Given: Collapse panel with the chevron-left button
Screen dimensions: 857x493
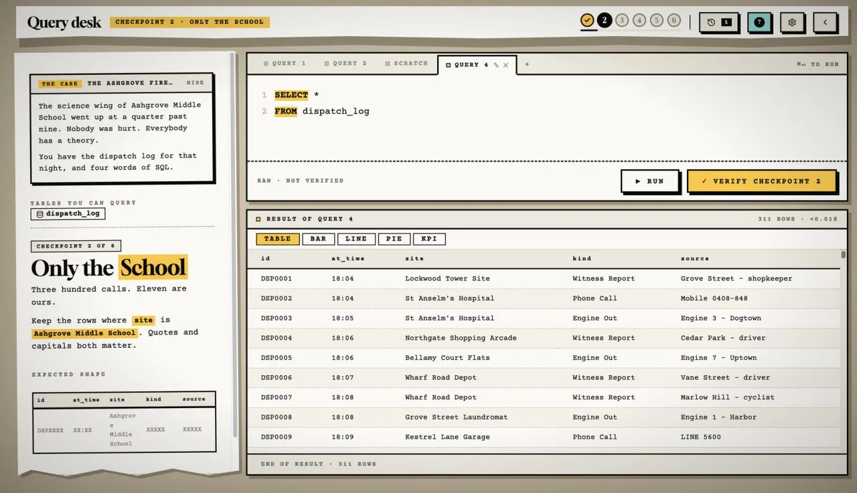Looking at the screenshot, I should (x=825, y=22).
